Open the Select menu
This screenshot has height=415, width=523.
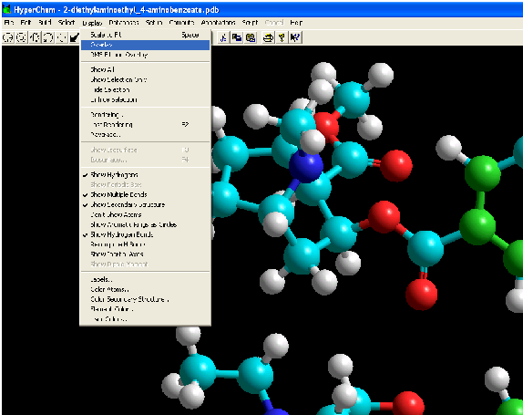67,23
